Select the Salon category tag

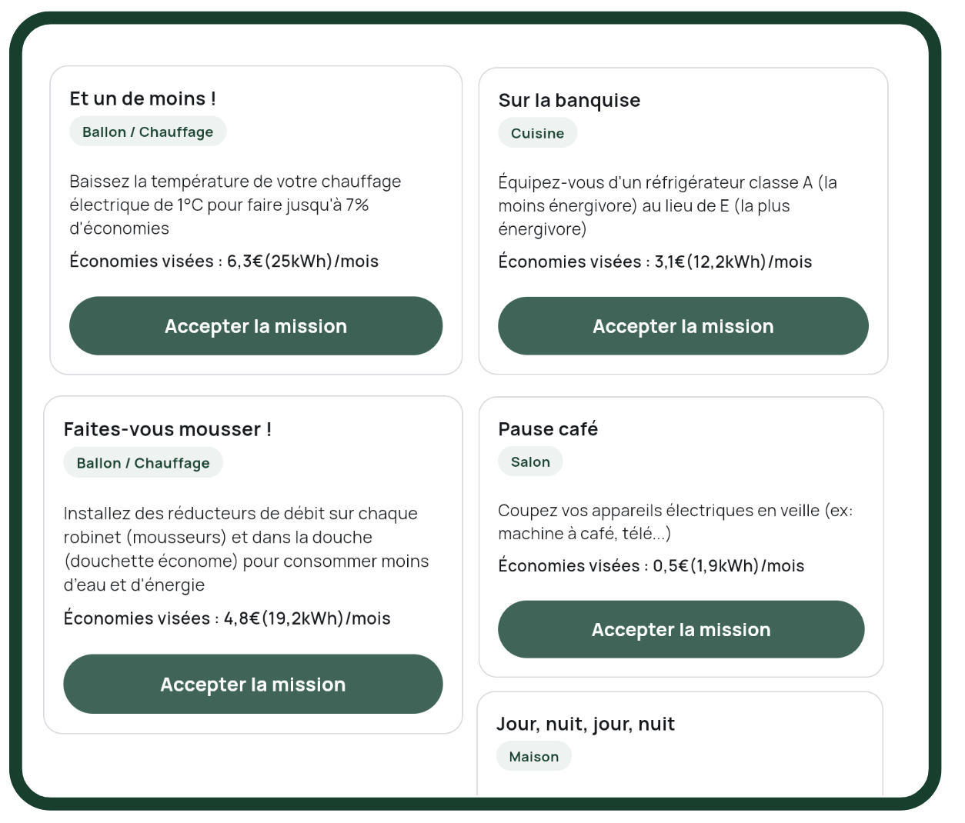(x=530, y=462)
